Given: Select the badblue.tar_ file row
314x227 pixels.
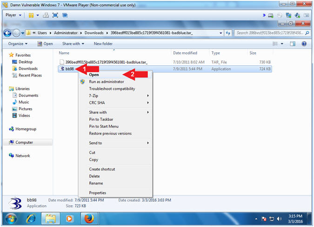Looking at the screenshot, I should coord(165,62).
